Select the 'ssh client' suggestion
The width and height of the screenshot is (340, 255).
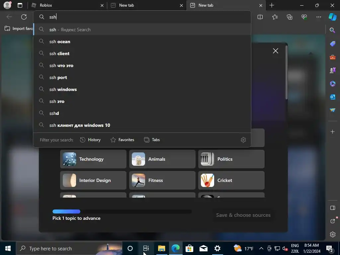click(142, 53)
